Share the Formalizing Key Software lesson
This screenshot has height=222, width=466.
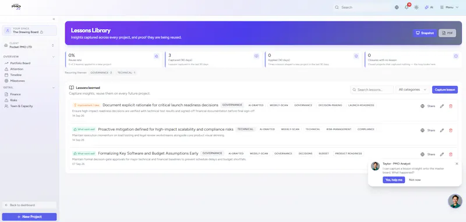(x=431, y=155)
